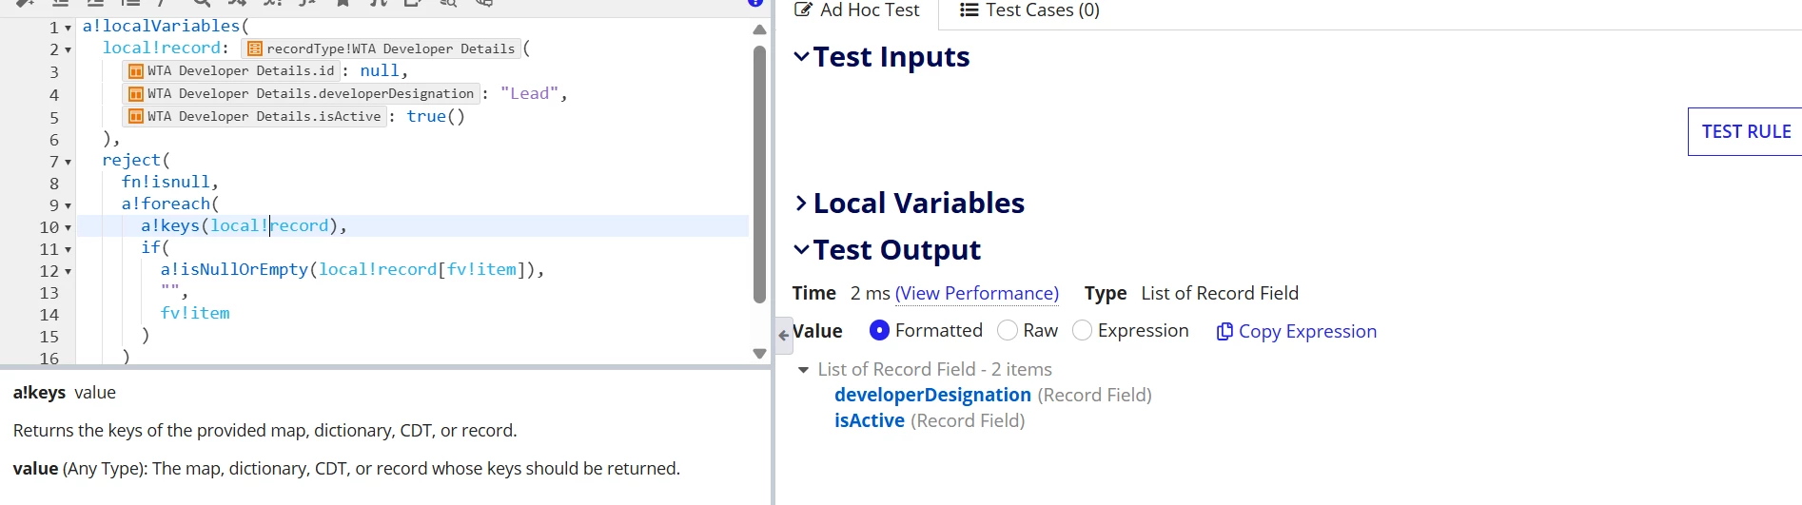Select the Expression value radio button

point(1082,330)
